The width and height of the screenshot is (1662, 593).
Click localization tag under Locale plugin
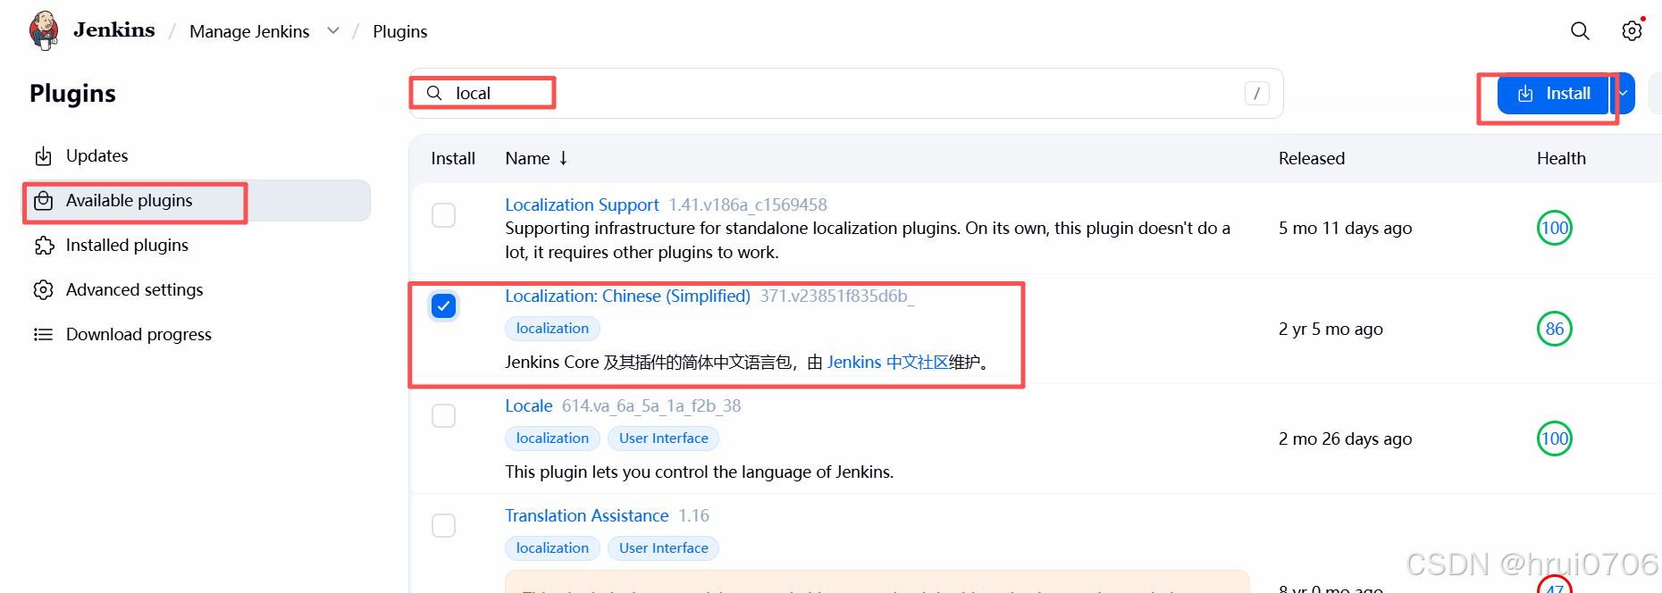[x=552, y=438]
